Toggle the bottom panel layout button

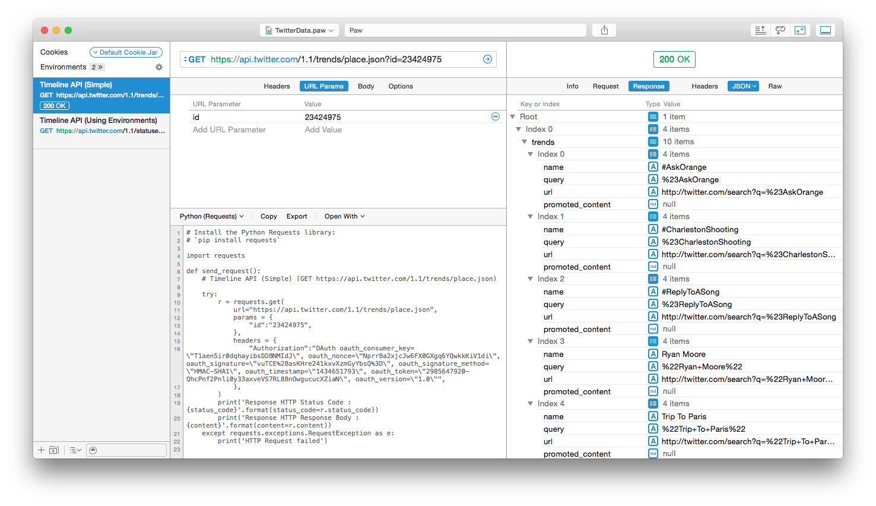coord(825,30)
